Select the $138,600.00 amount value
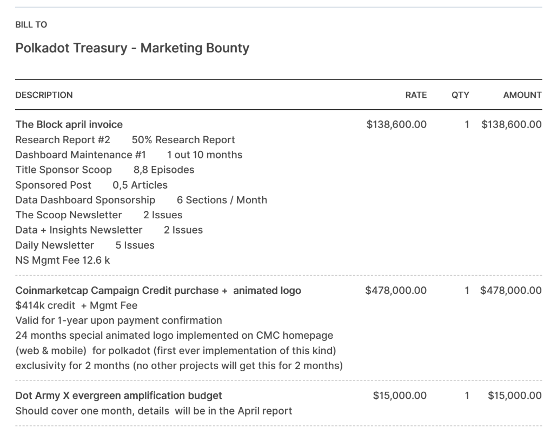Screen dimensions: 557x428 [512, 125]
